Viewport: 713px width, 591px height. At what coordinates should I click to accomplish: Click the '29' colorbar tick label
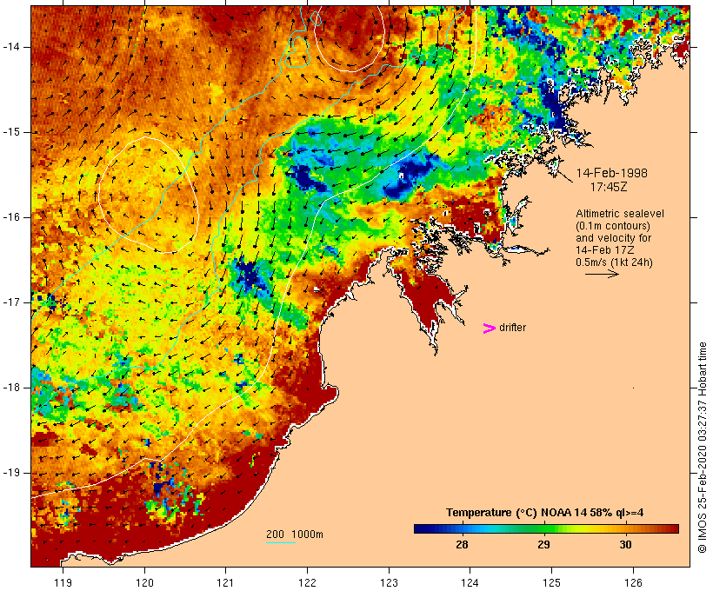point(543,545)
